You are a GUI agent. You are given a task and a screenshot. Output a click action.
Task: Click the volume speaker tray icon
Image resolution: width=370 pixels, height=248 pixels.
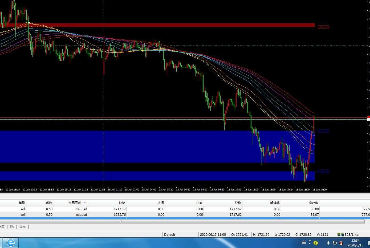click(328, 243)
